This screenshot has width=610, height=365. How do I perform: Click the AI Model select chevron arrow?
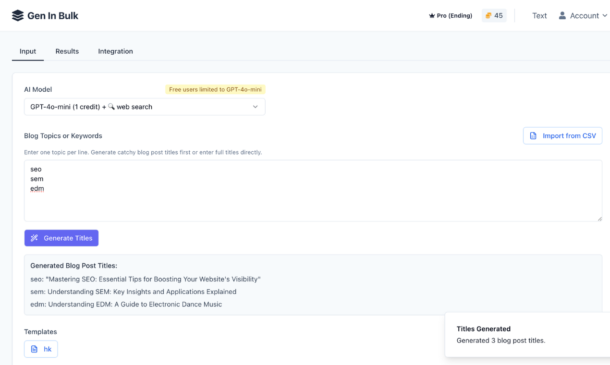click(255, 107)
